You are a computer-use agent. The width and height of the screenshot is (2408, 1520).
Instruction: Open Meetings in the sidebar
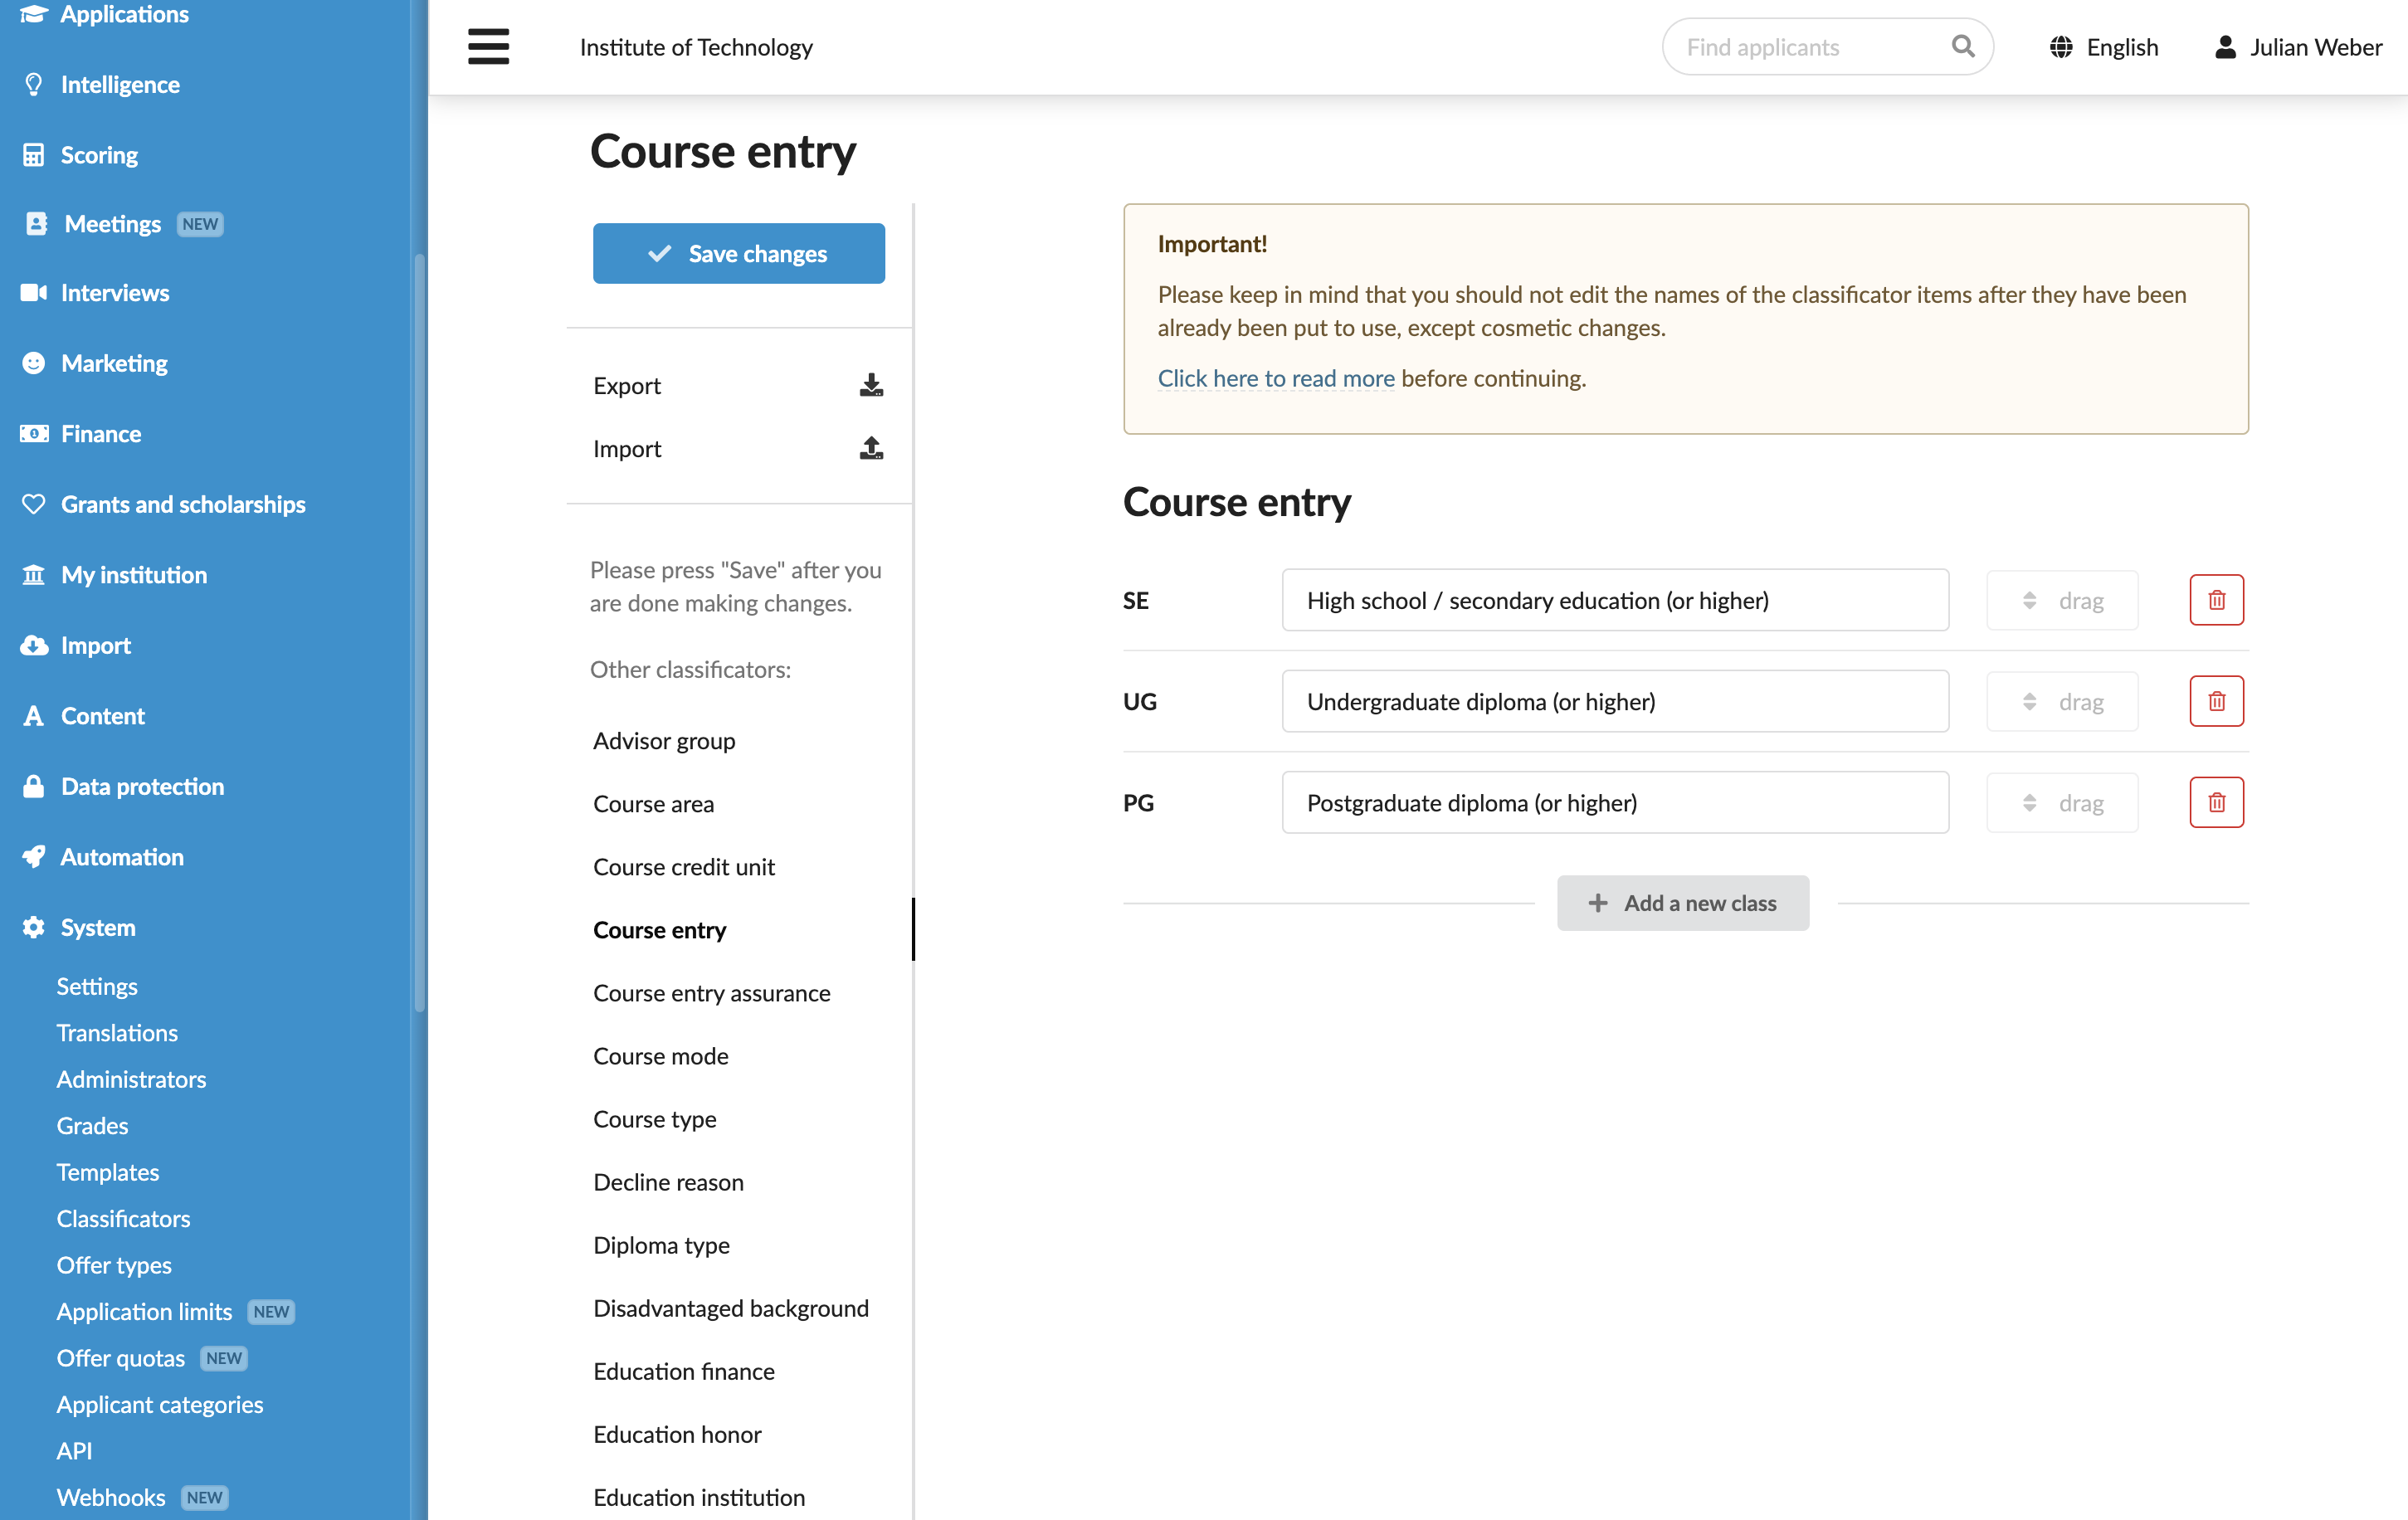click(112, 223)
